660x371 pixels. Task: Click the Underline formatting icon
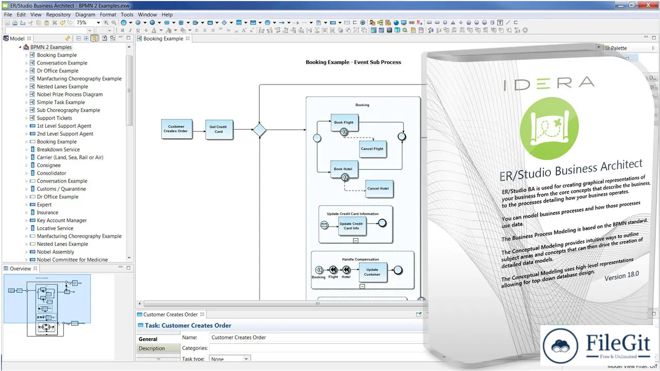click(x=138, y=30)
